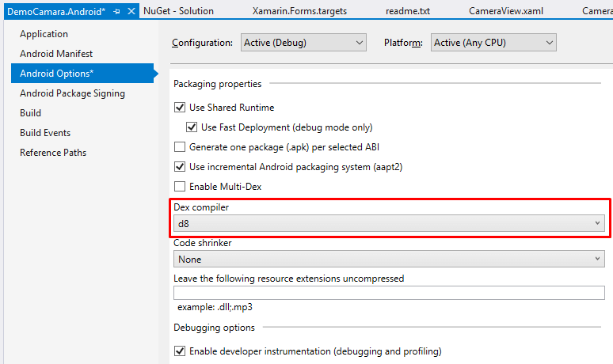Switch to NuGet - Solution tab
613x364 pixels.
(x=179, y=11)
